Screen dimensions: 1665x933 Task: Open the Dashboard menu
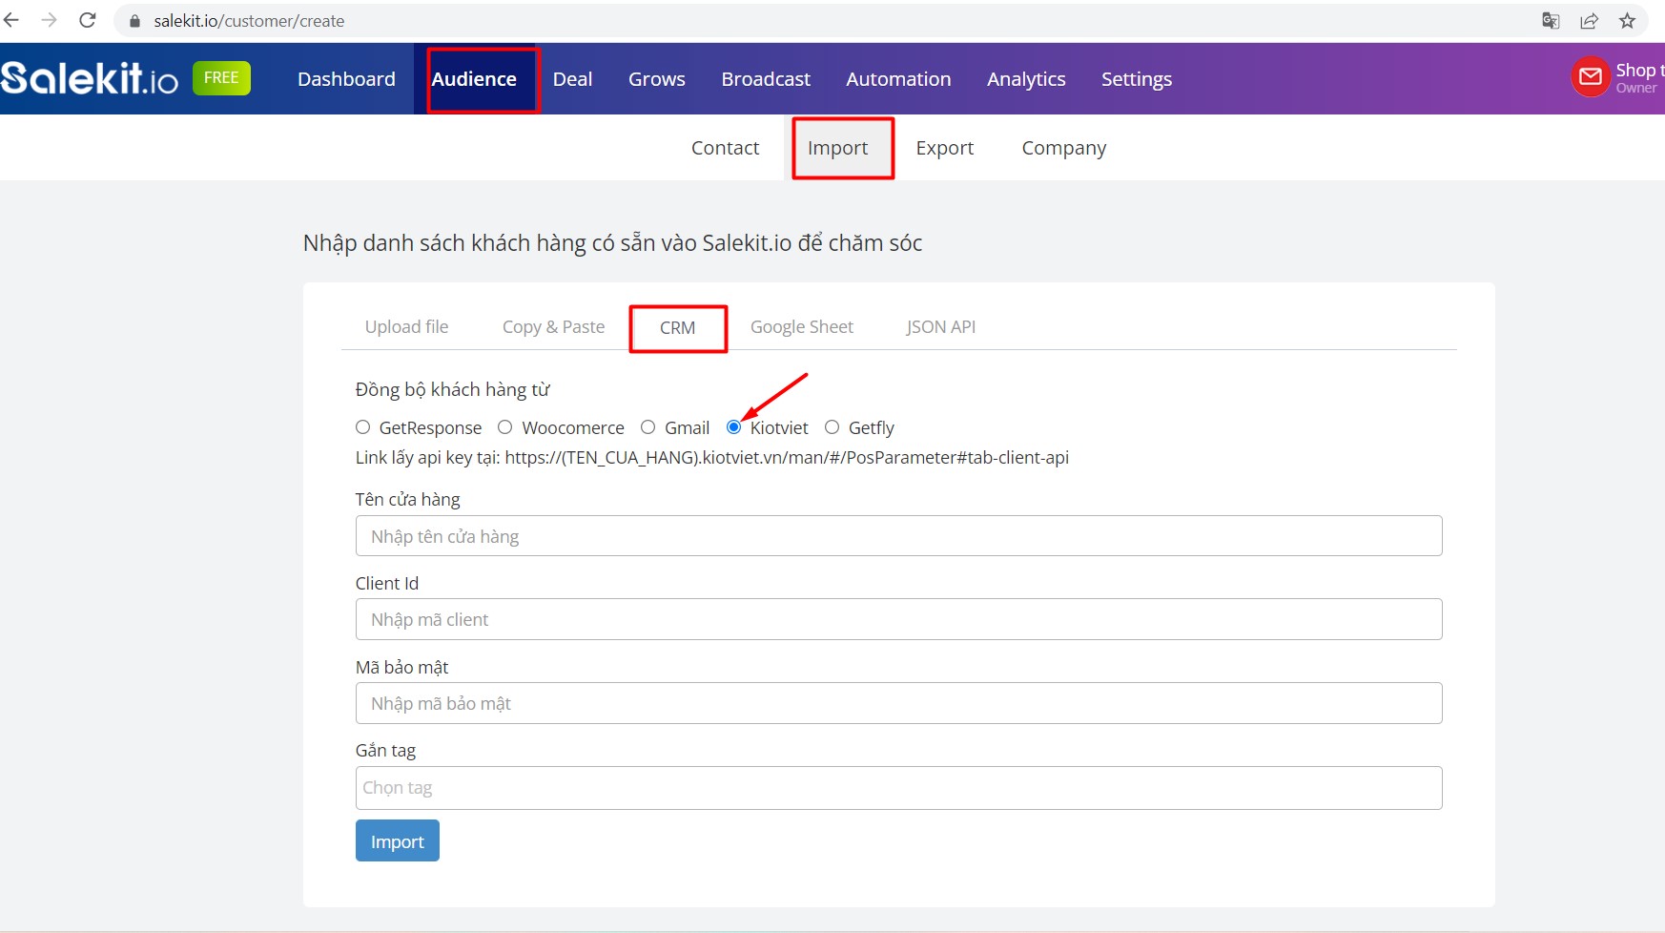click(346, 79)
